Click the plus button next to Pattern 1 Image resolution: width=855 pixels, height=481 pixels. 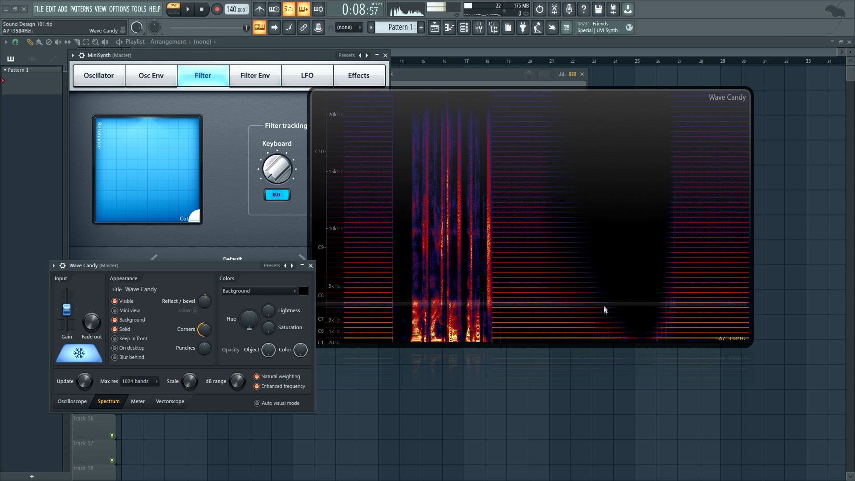coord(421,27)
